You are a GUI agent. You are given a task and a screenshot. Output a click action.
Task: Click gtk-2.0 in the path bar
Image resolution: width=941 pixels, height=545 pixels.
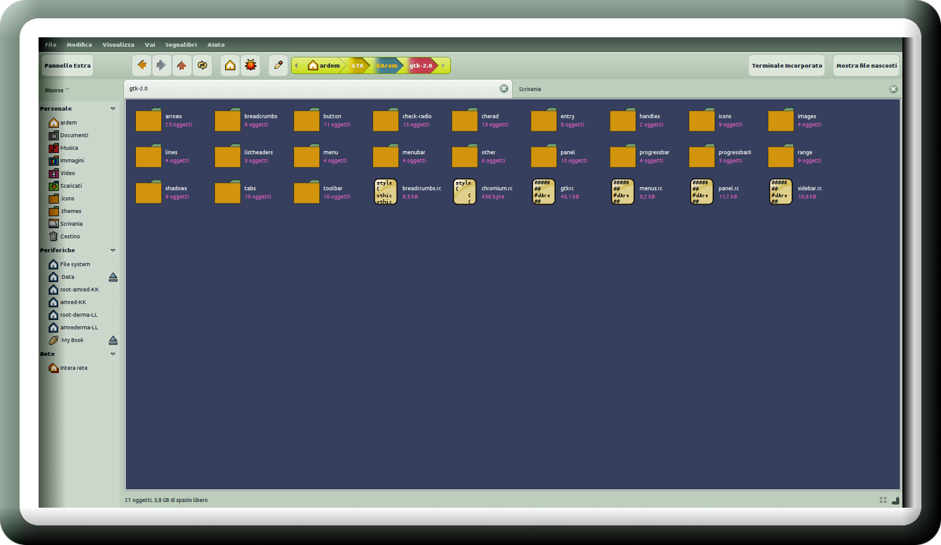click(421, 65)
